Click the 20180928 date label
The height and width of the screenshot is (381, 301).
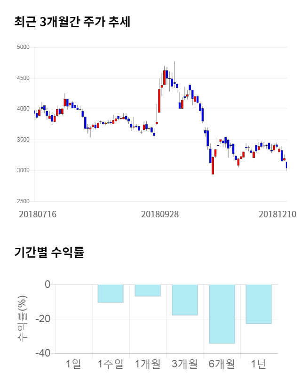click(160, 214)
